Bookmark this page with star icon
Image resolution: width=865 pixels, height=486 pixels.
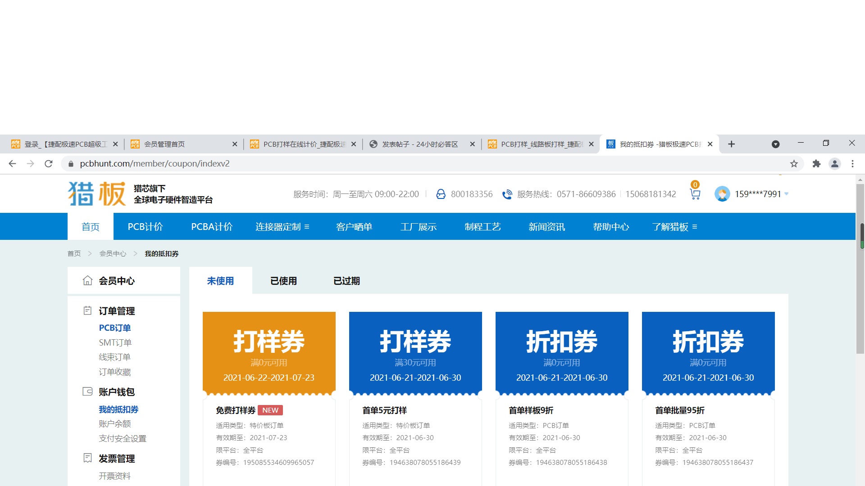pos(794,164)
